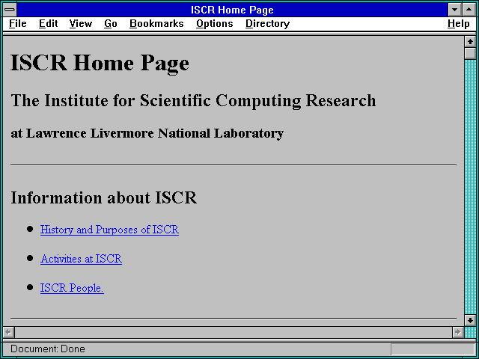Click 'The Institute for Scientific Computing Research' heading
This screenshot has height=359, width=479.
193,101
